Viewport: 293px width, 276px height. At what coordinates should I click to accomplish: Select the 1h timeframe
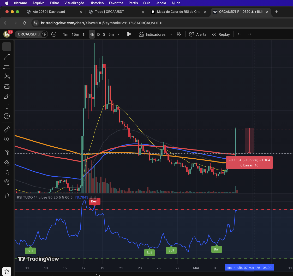[x=85, y=34]
